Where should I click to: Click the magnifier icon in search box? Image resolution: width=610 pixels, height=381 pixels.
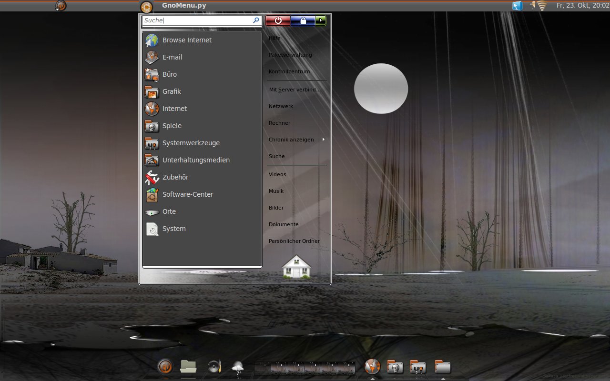point(256,20)
